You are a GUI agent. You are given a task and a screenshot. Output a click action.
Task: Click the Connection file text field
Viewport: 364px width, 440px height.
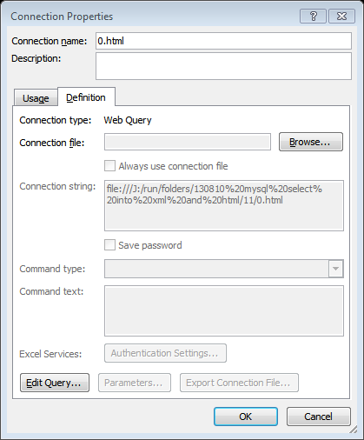[188, 142]
